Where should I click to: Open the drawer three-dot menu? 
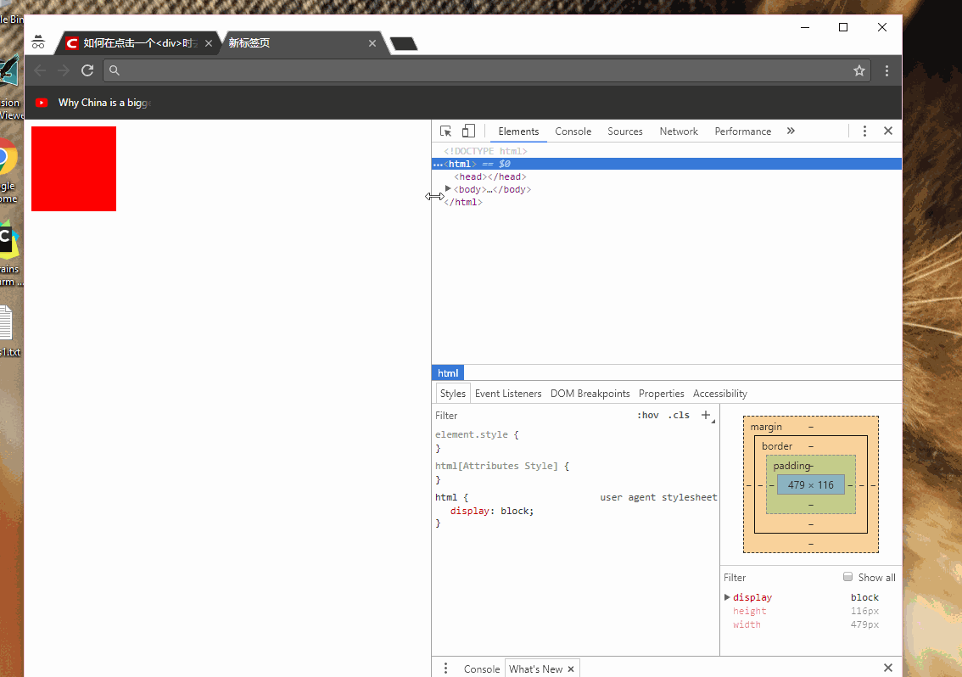445,668
